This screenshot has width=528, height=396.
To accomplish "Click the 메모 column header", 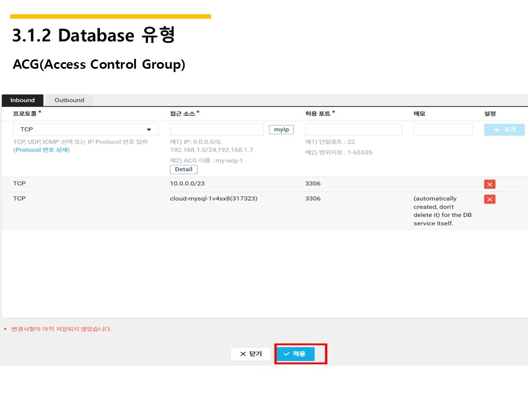I will 420,114.
